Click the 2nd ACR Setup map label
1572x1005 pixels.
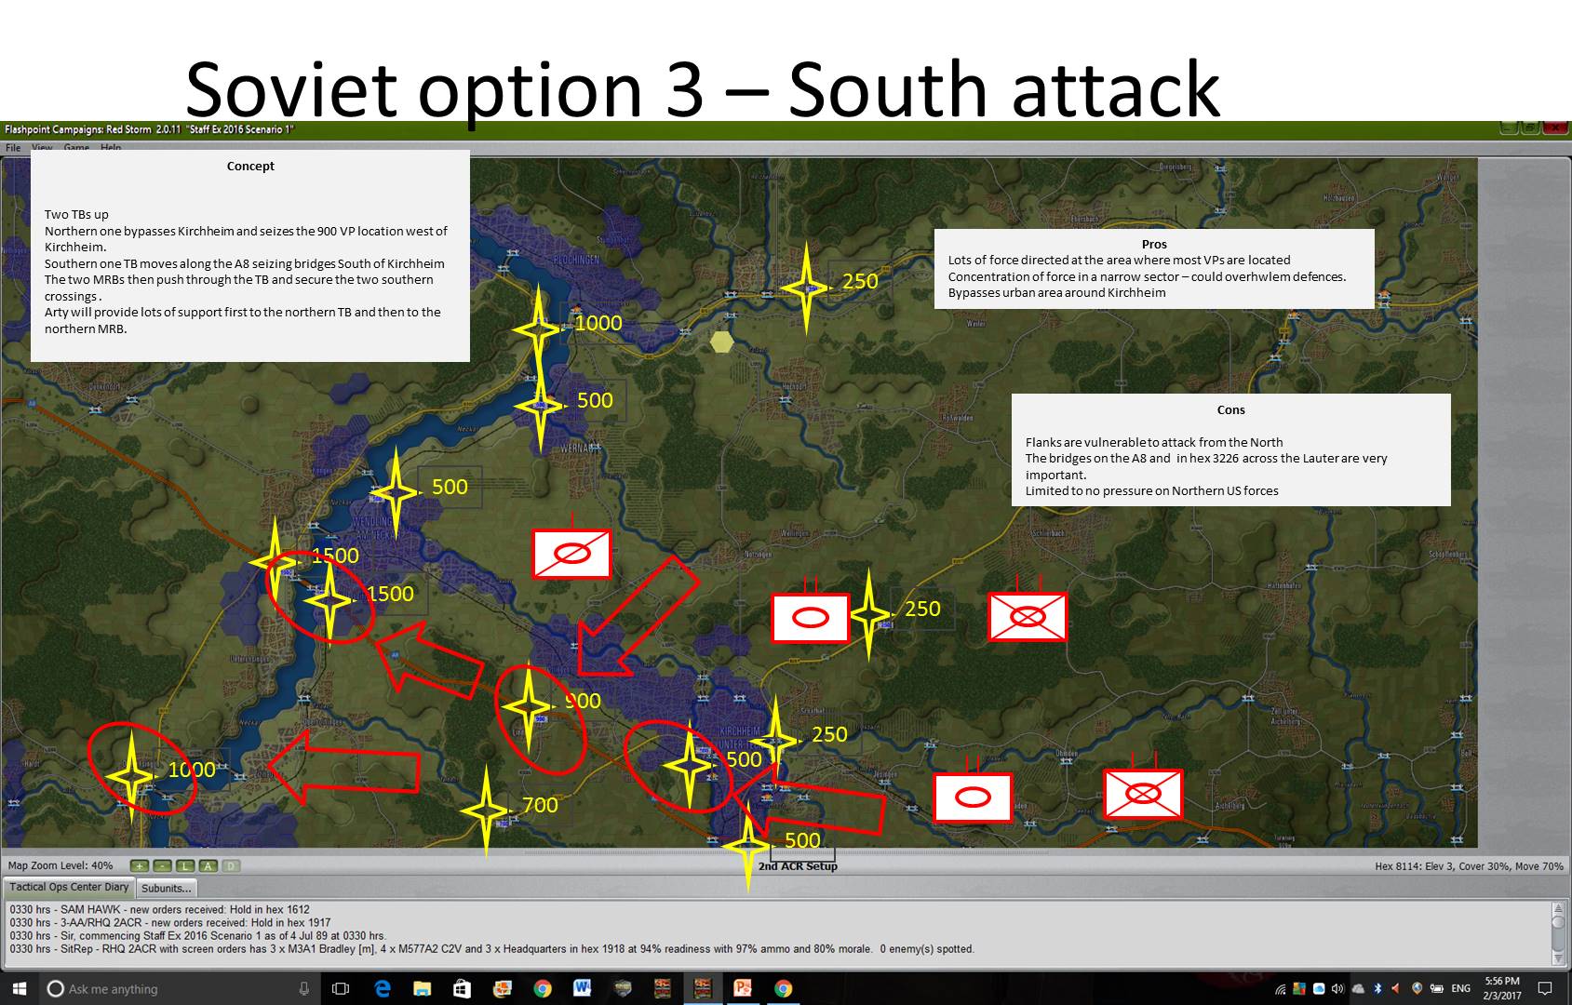click(798, 866)
